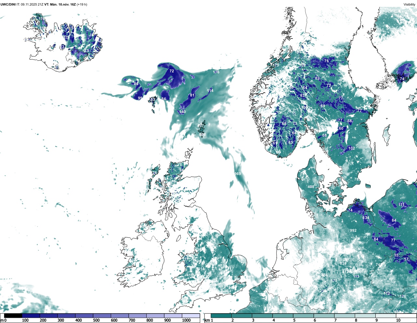Click the 'UWC/DINI' model name text
417x323 pixels.
click(8, 4)
